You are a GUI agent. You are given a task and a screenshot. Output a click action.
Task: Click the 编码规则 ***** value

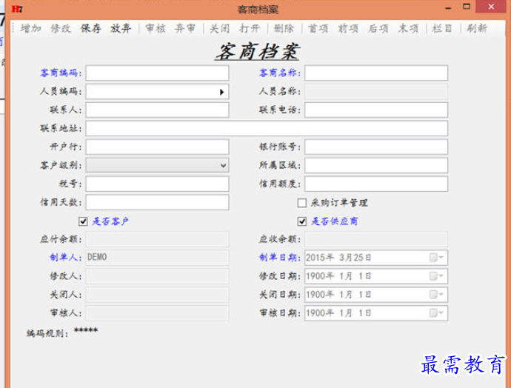click(x=86, y=331)
